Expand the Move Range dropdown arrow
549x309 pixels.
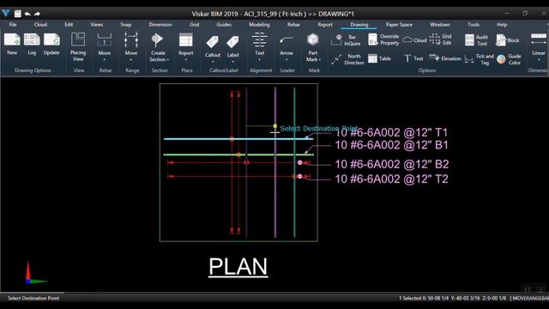pos(131,60)
